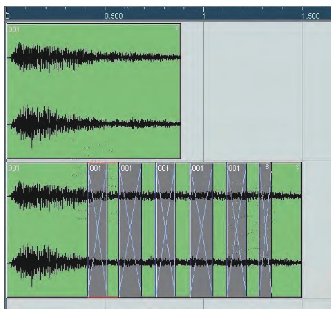334x318 pixels.
Task: Select the fourth gray 001 crossfade region
Action: tap(201, 230)
